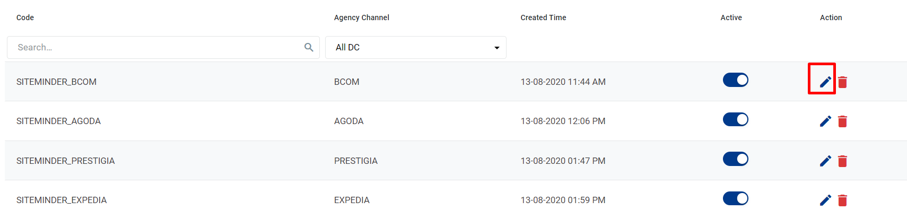Viewport: 907px width, 210px height.
Task: Click the Agency Channel column header
Action: 362,17
